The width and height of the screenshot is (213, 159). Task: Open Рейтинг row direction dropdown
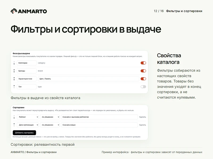(x=50, y=117)
